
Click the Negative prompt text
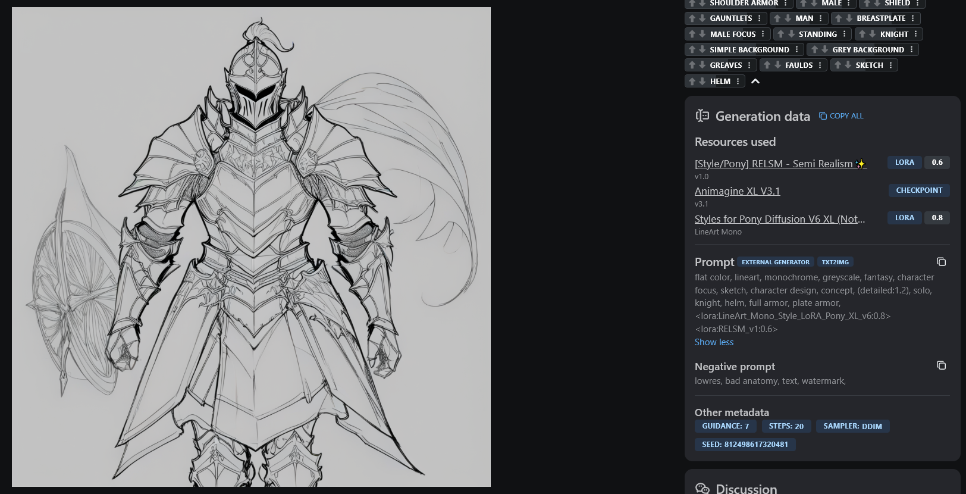click(770, 381)
